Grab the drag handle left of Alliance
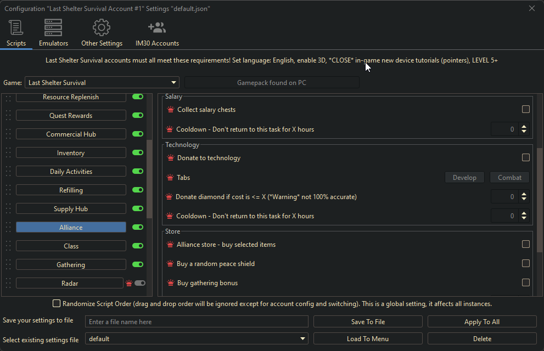Screen dimensions: 544x351 tap(8, 228)
